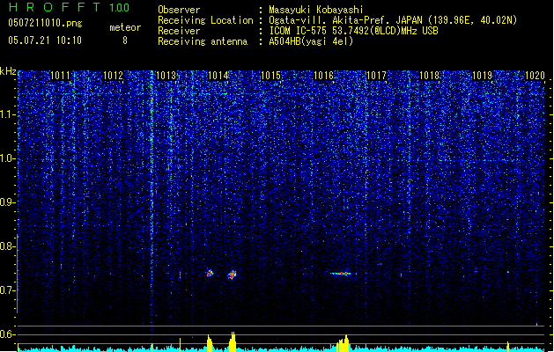
Task: Click the 1018 time axis marker
Action: [x=429, y=76]
